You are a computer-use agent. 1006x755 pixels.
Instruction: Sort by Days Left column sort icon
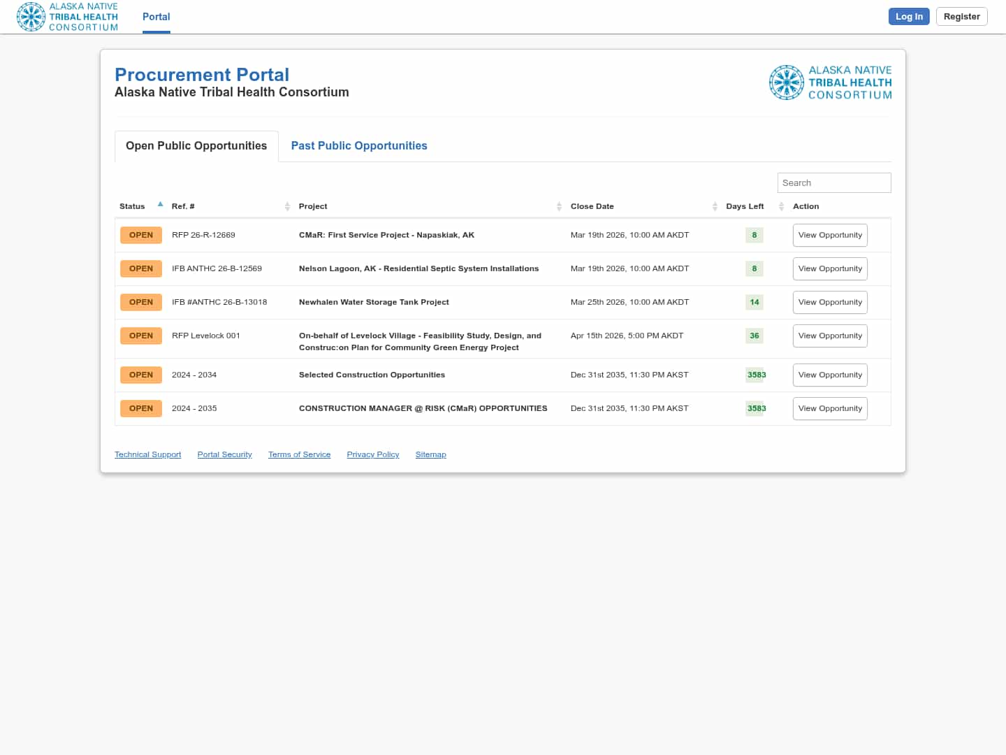pyautogui.click(x=781, y=206)
